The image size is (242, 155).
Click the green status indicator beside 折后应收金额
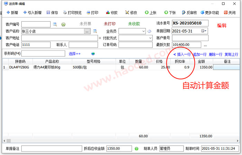[136, 148]
